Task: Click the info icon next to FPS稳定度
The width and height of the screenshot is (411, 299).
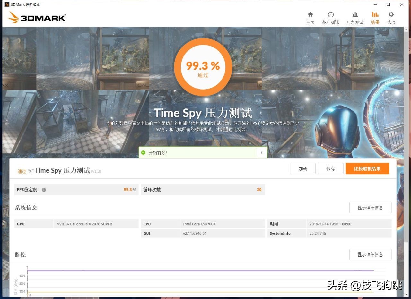Action: [44, 190]
